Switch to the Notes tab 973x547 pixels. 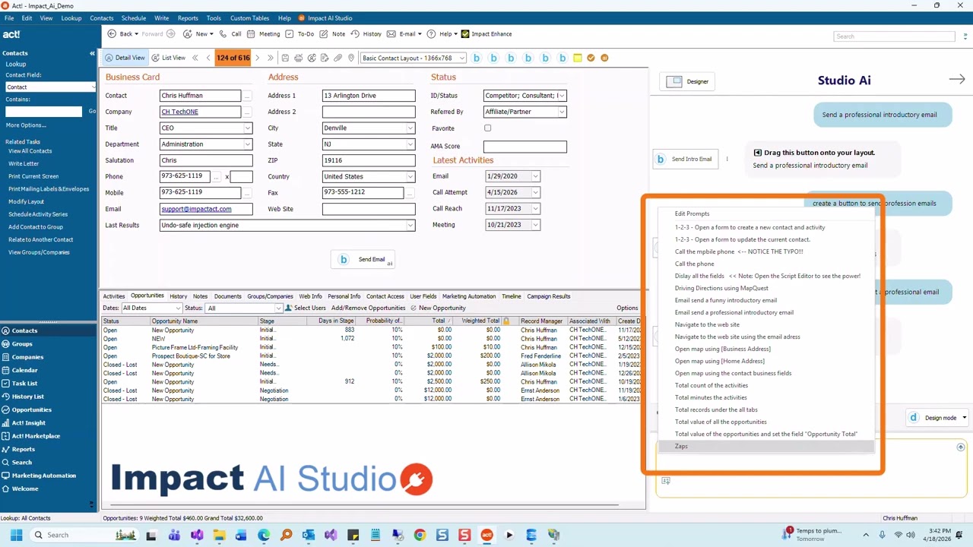[200, 296]
